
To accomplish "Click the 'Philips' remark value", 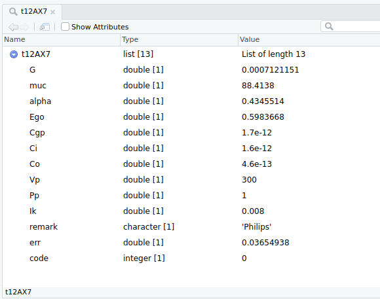I will click(x=256, y=227).
